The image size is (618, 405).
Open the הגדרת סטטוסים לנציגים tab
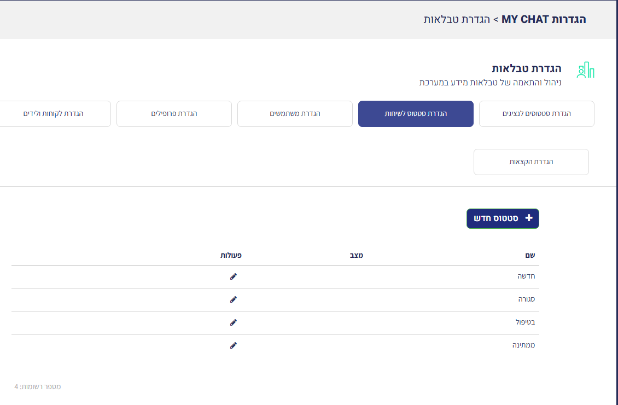coord(537,114)
